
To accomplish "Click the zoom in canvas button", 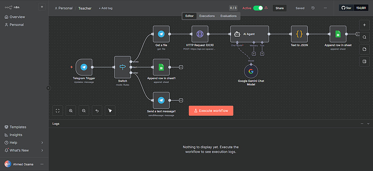I will [x=70, y=111].
